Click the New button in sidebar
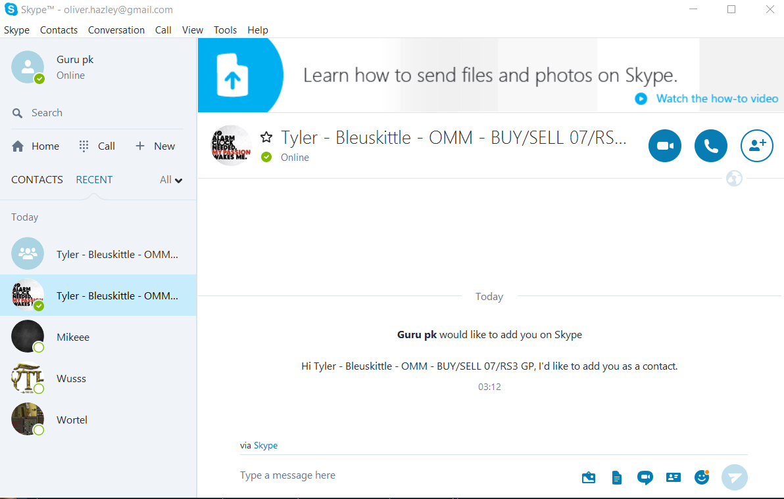Viewport: 784px width, 499px height. click(x=155, y=146)
